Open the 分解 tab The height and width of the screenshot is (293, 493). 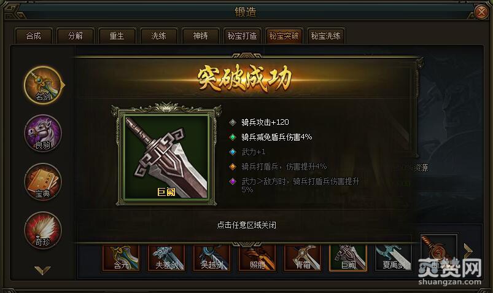point(76,36)
